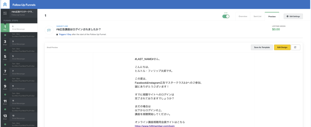Screen dimensions: 311x127
Task: Click the yellow Edit Design button
Action: tap(282, 47)
